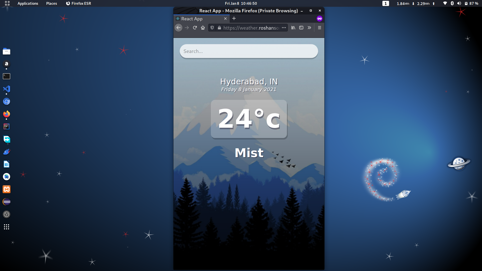Viewport: 482px width, 271px height.
Task: Expand more tools overflow chevron
Action: click(x=309, y=28)
